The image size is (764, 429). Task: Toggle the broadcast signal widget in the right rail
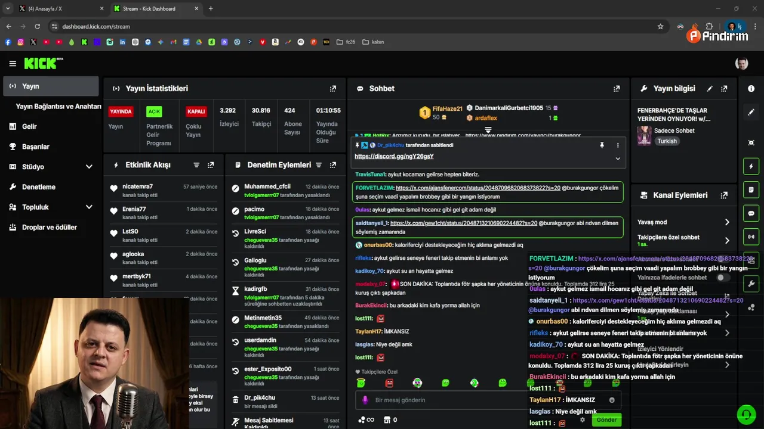(751, 237)
